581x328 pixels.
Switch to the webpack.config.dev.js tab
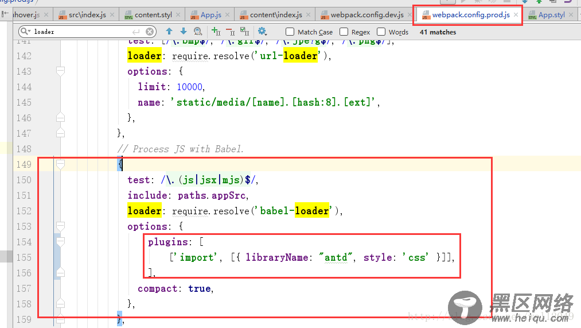367,15
